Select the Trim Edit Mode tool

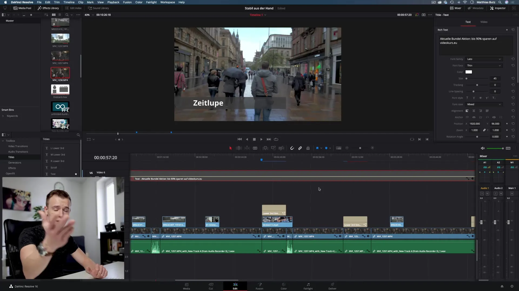pos(239,148)
